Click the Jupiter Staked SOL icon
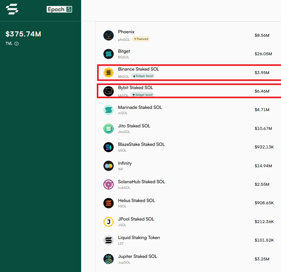Screen dimensions: 281x272 coord(108,259)
